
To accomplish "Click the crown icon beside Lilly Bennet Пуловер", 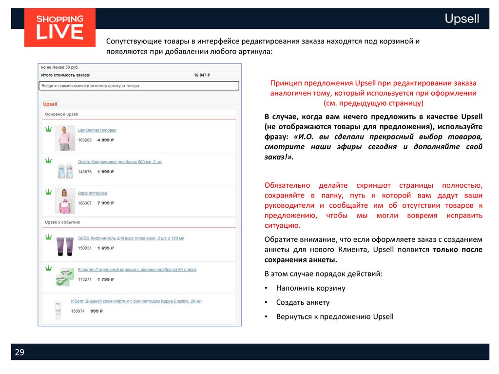I will [48, 129].
